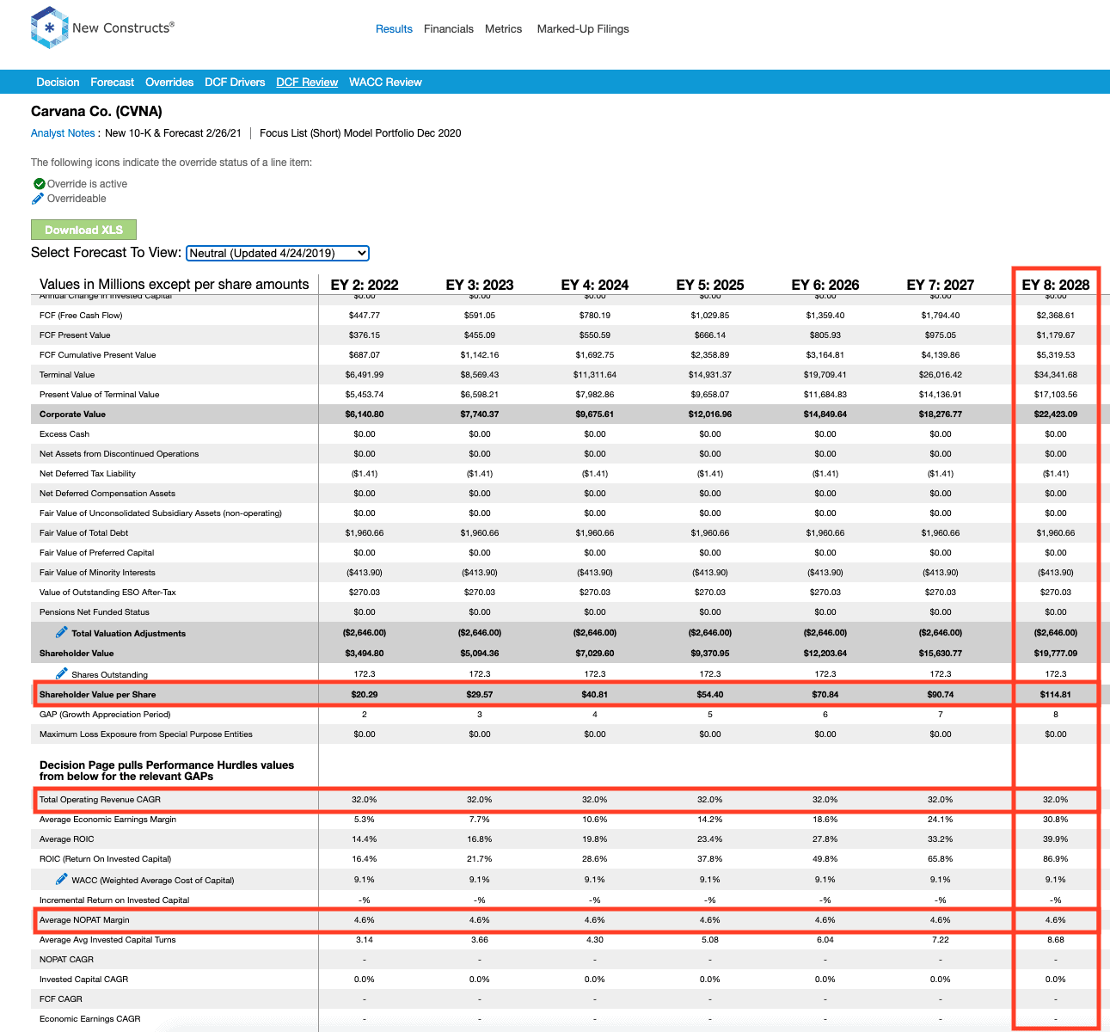Click the New Constructs hexagon logo
1110x1032 pixels.
[49, 28]
